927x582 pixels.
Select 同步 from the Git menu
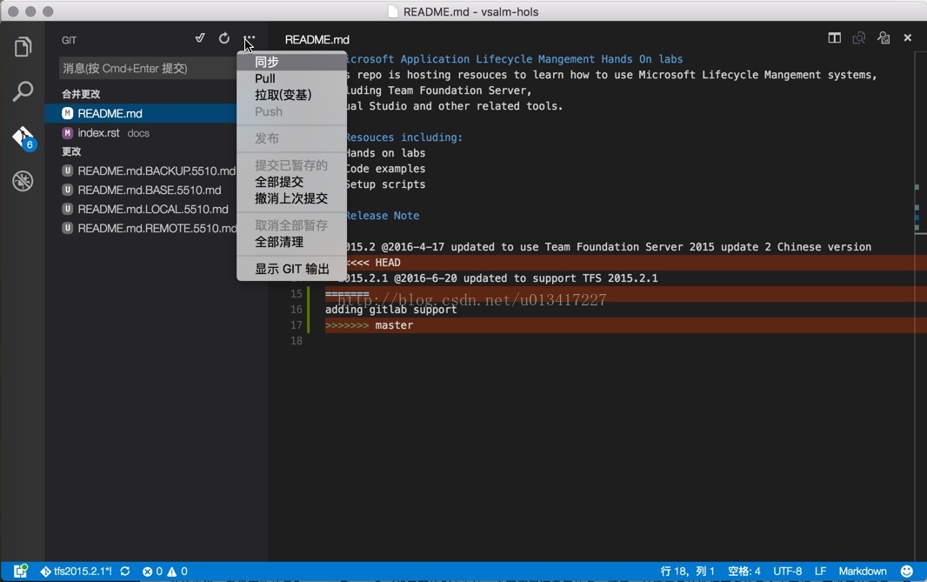coord(291,62)
